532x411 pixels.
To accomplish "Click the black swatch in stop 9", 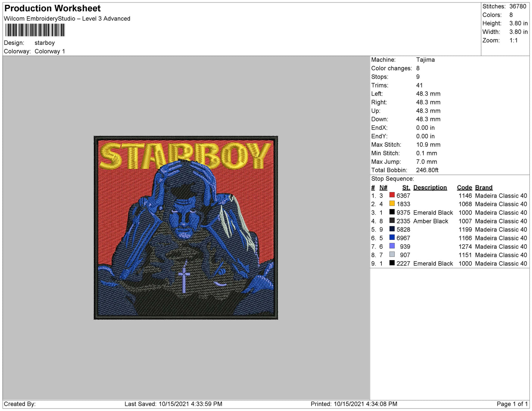I will tap(392, 263).
